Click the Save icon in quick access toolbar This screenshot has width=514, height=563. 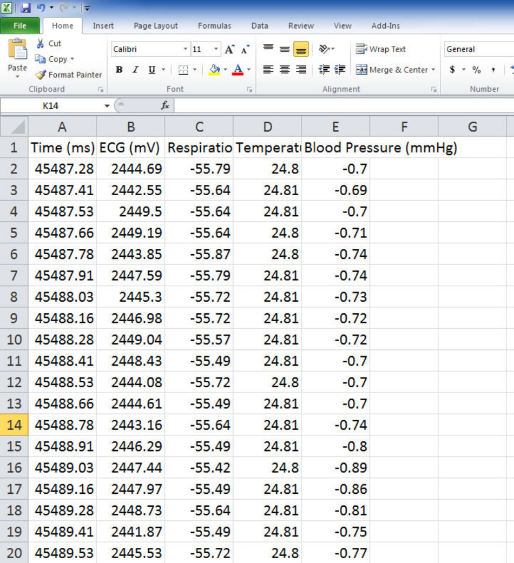[x=25, y=8]
